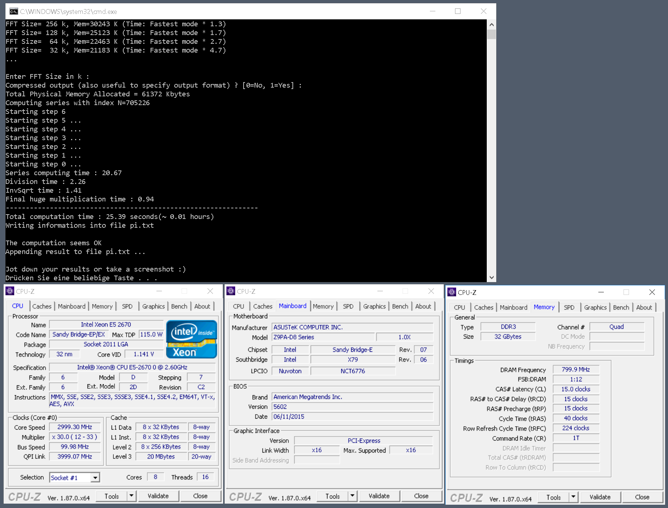Click the Intel Xeon inside logo
The height and width of the screenshot is (508, 668).
pyautogui.click(x=192, y=339)
